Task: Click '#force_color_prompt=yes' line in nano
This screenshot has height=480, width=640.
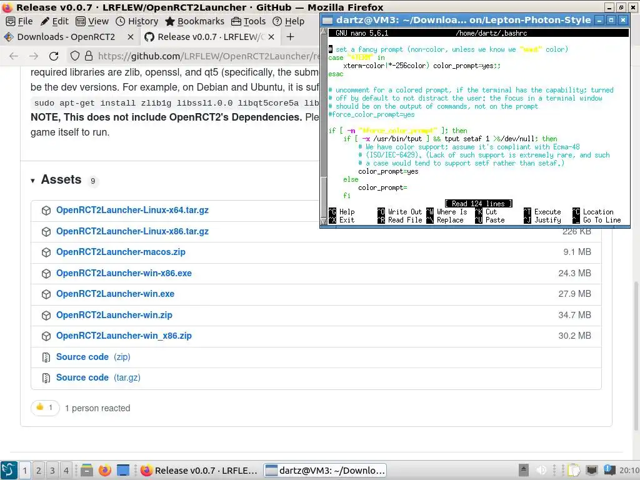Action: point(371,114)
